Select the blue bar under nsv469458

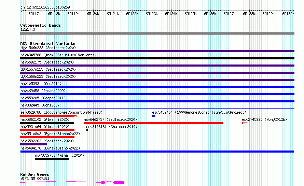157,94
